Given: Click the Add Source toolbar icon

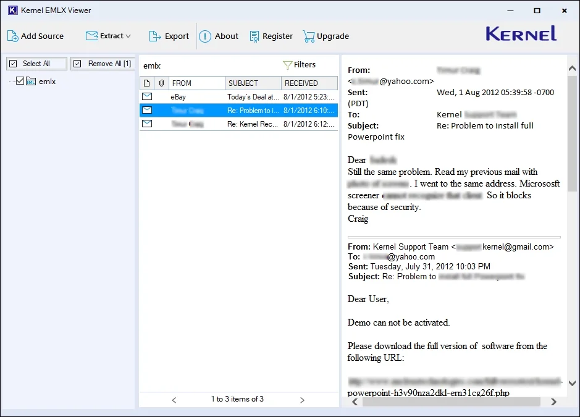Looking at the screenshot, I should (x=13, y=36).
